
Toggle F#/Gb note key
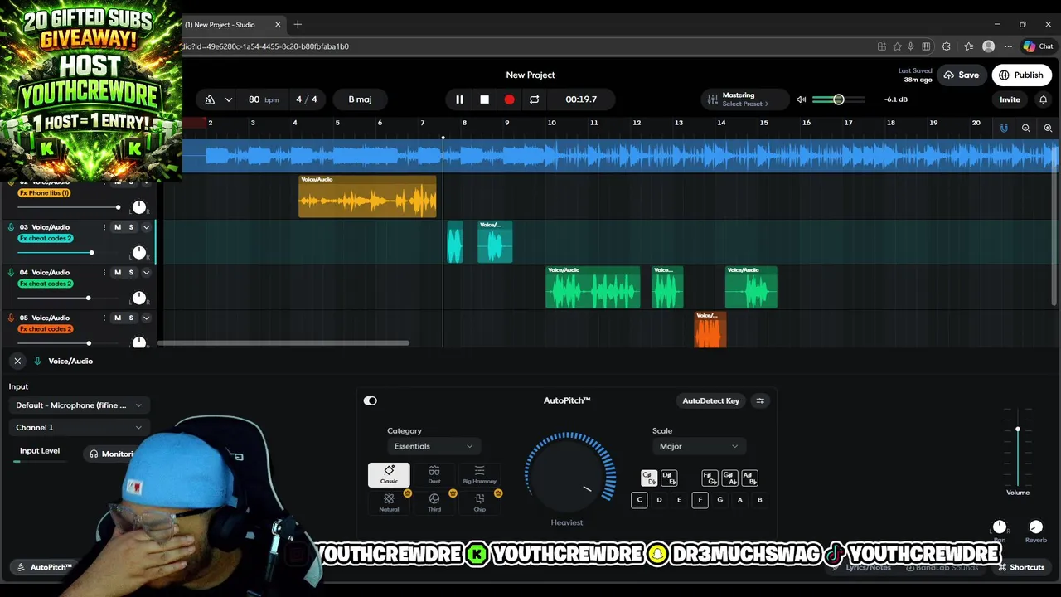point(710,478)
